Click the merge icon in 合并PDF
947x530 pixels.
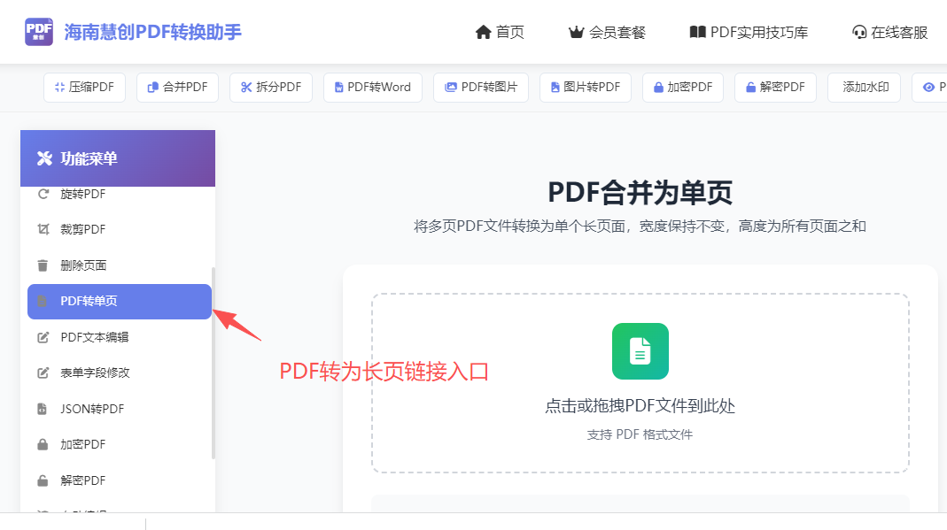[153, 88]
